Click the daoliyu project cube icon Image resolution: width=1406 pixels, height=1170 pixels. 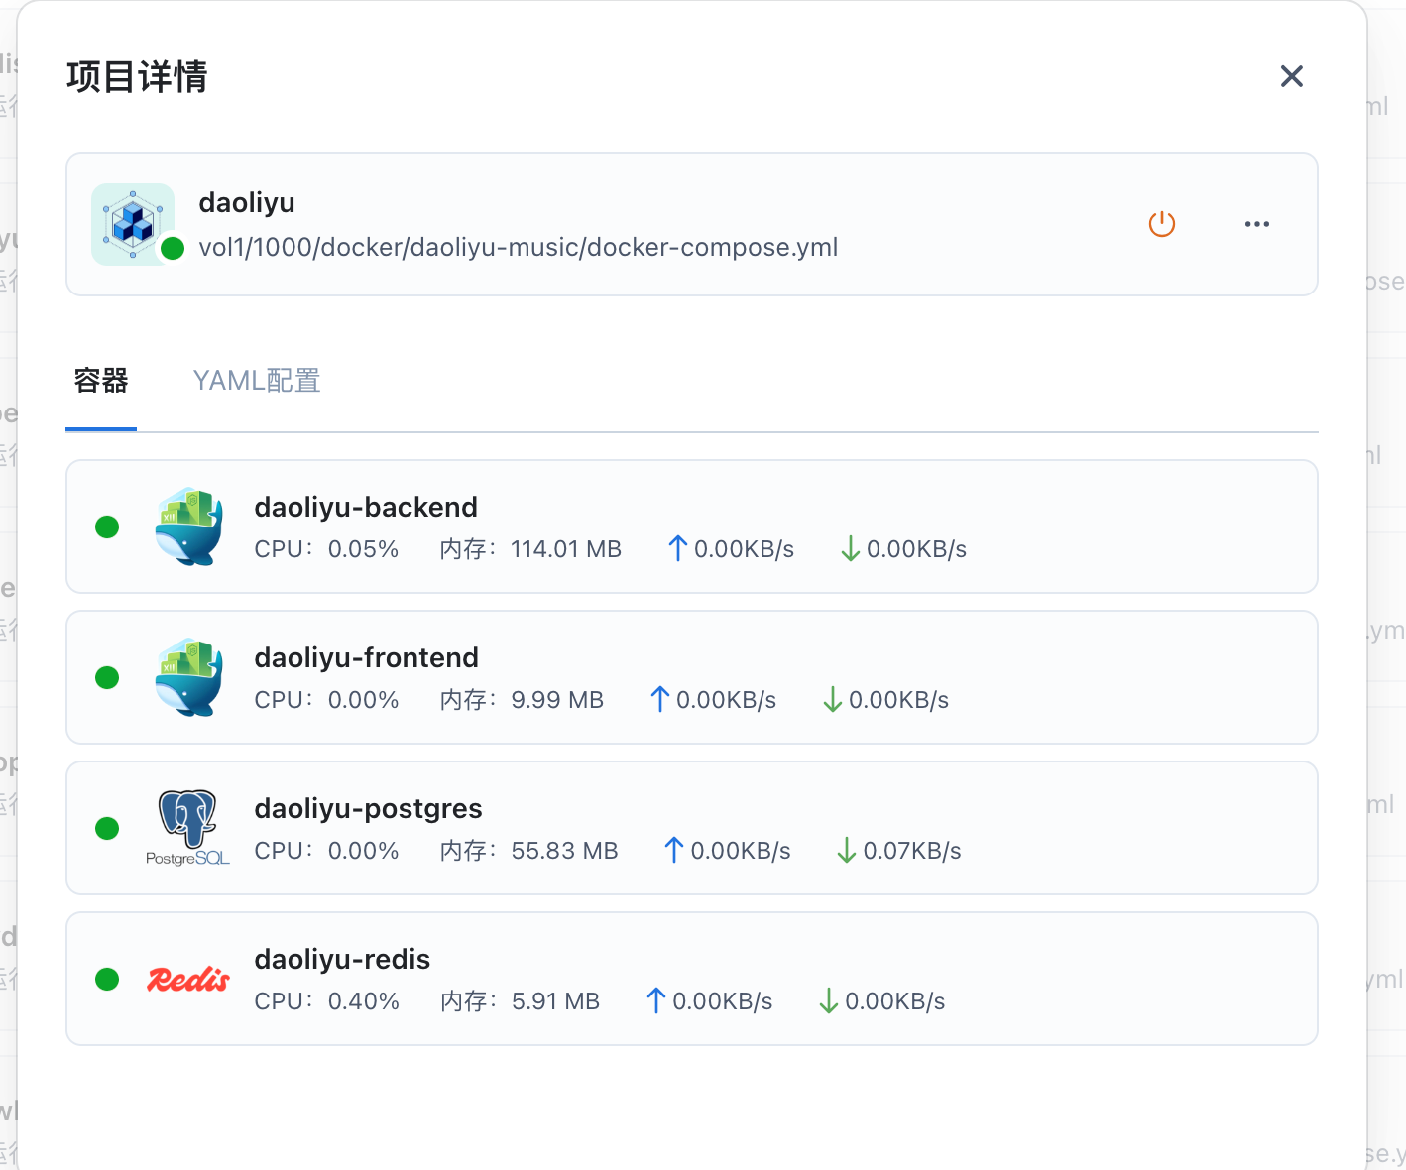click(133, 224)
